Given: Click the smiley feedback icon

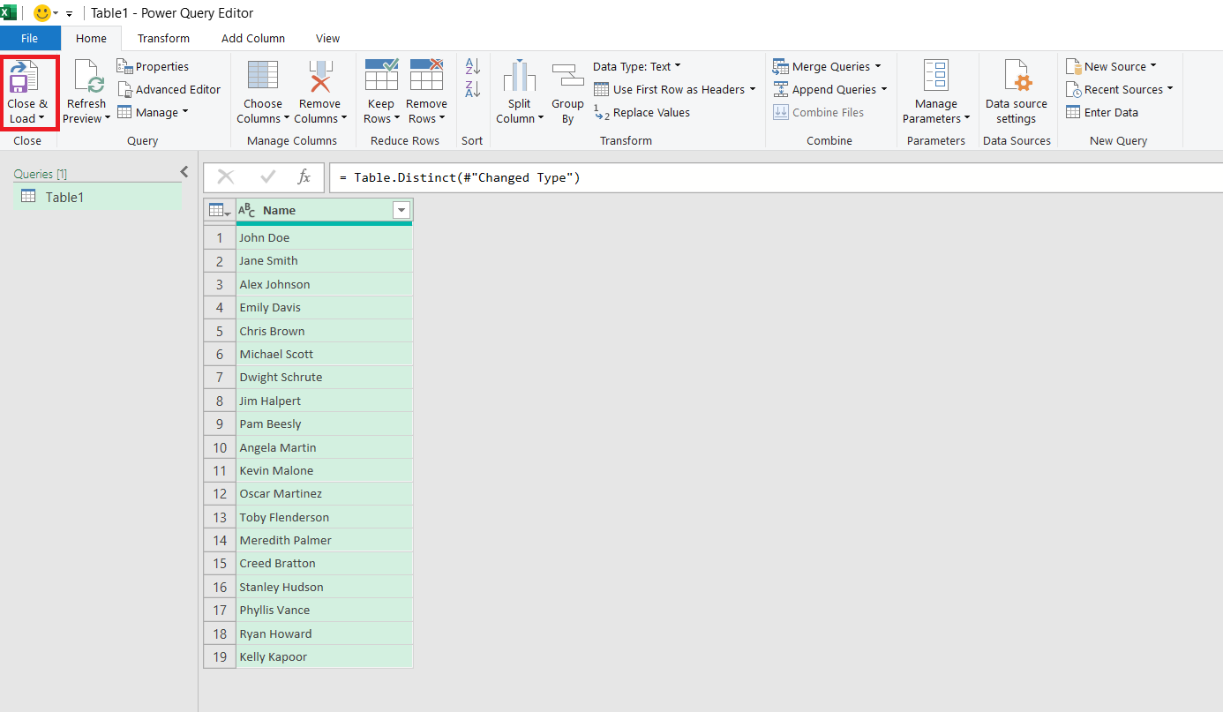Looking at the screenshot, I should [x=41, y=13].
